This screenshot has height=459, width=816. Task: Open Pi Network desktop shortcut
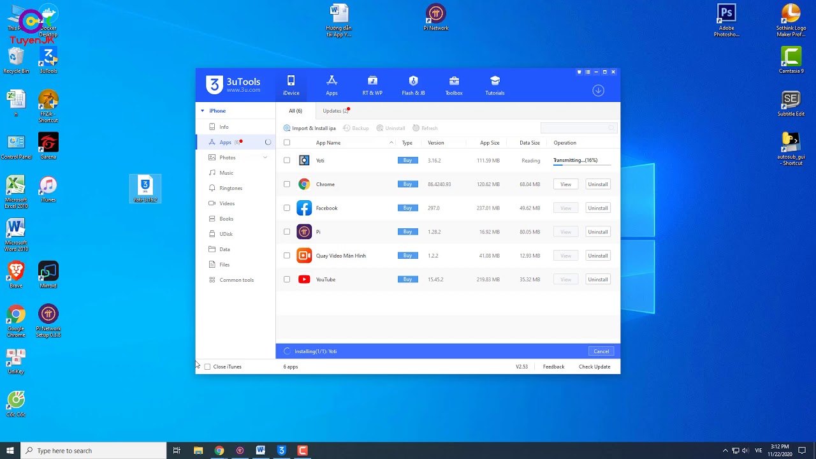coord(436,17)
